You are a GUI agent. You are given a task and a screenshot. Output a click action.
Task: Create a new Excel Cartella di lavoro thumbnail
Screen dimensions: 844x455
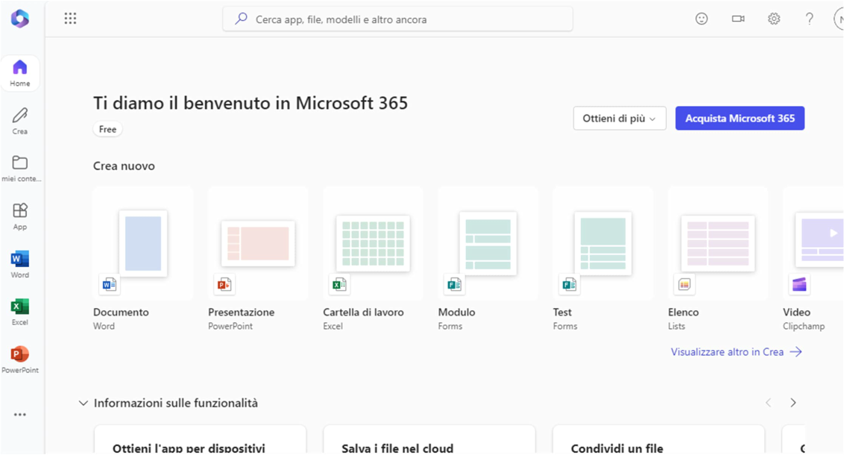[x=373, y=243]
